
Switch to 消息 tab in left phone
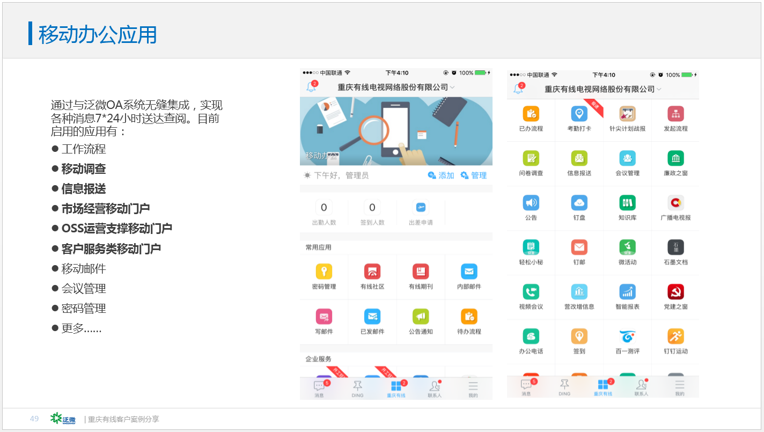pyautogui.click(x=320, y=389)
